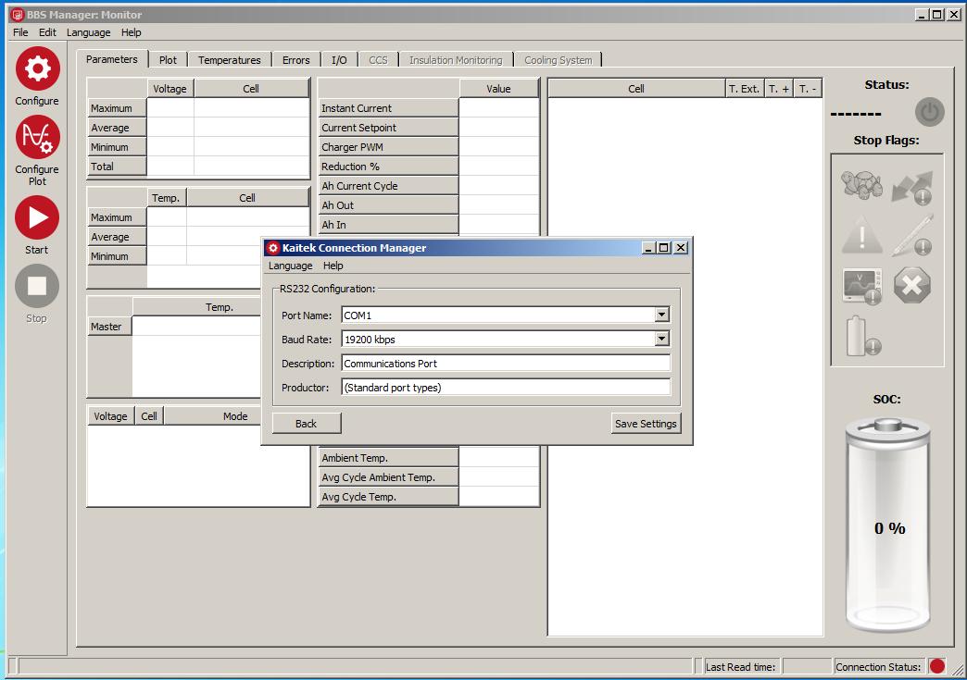Click the crossed arrows stop flag icon
Screen dimensions: 967x680
912,187
